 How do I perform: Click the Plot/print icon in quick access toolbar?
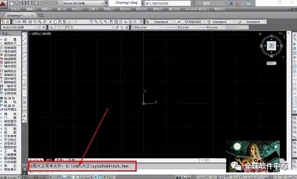36,3
